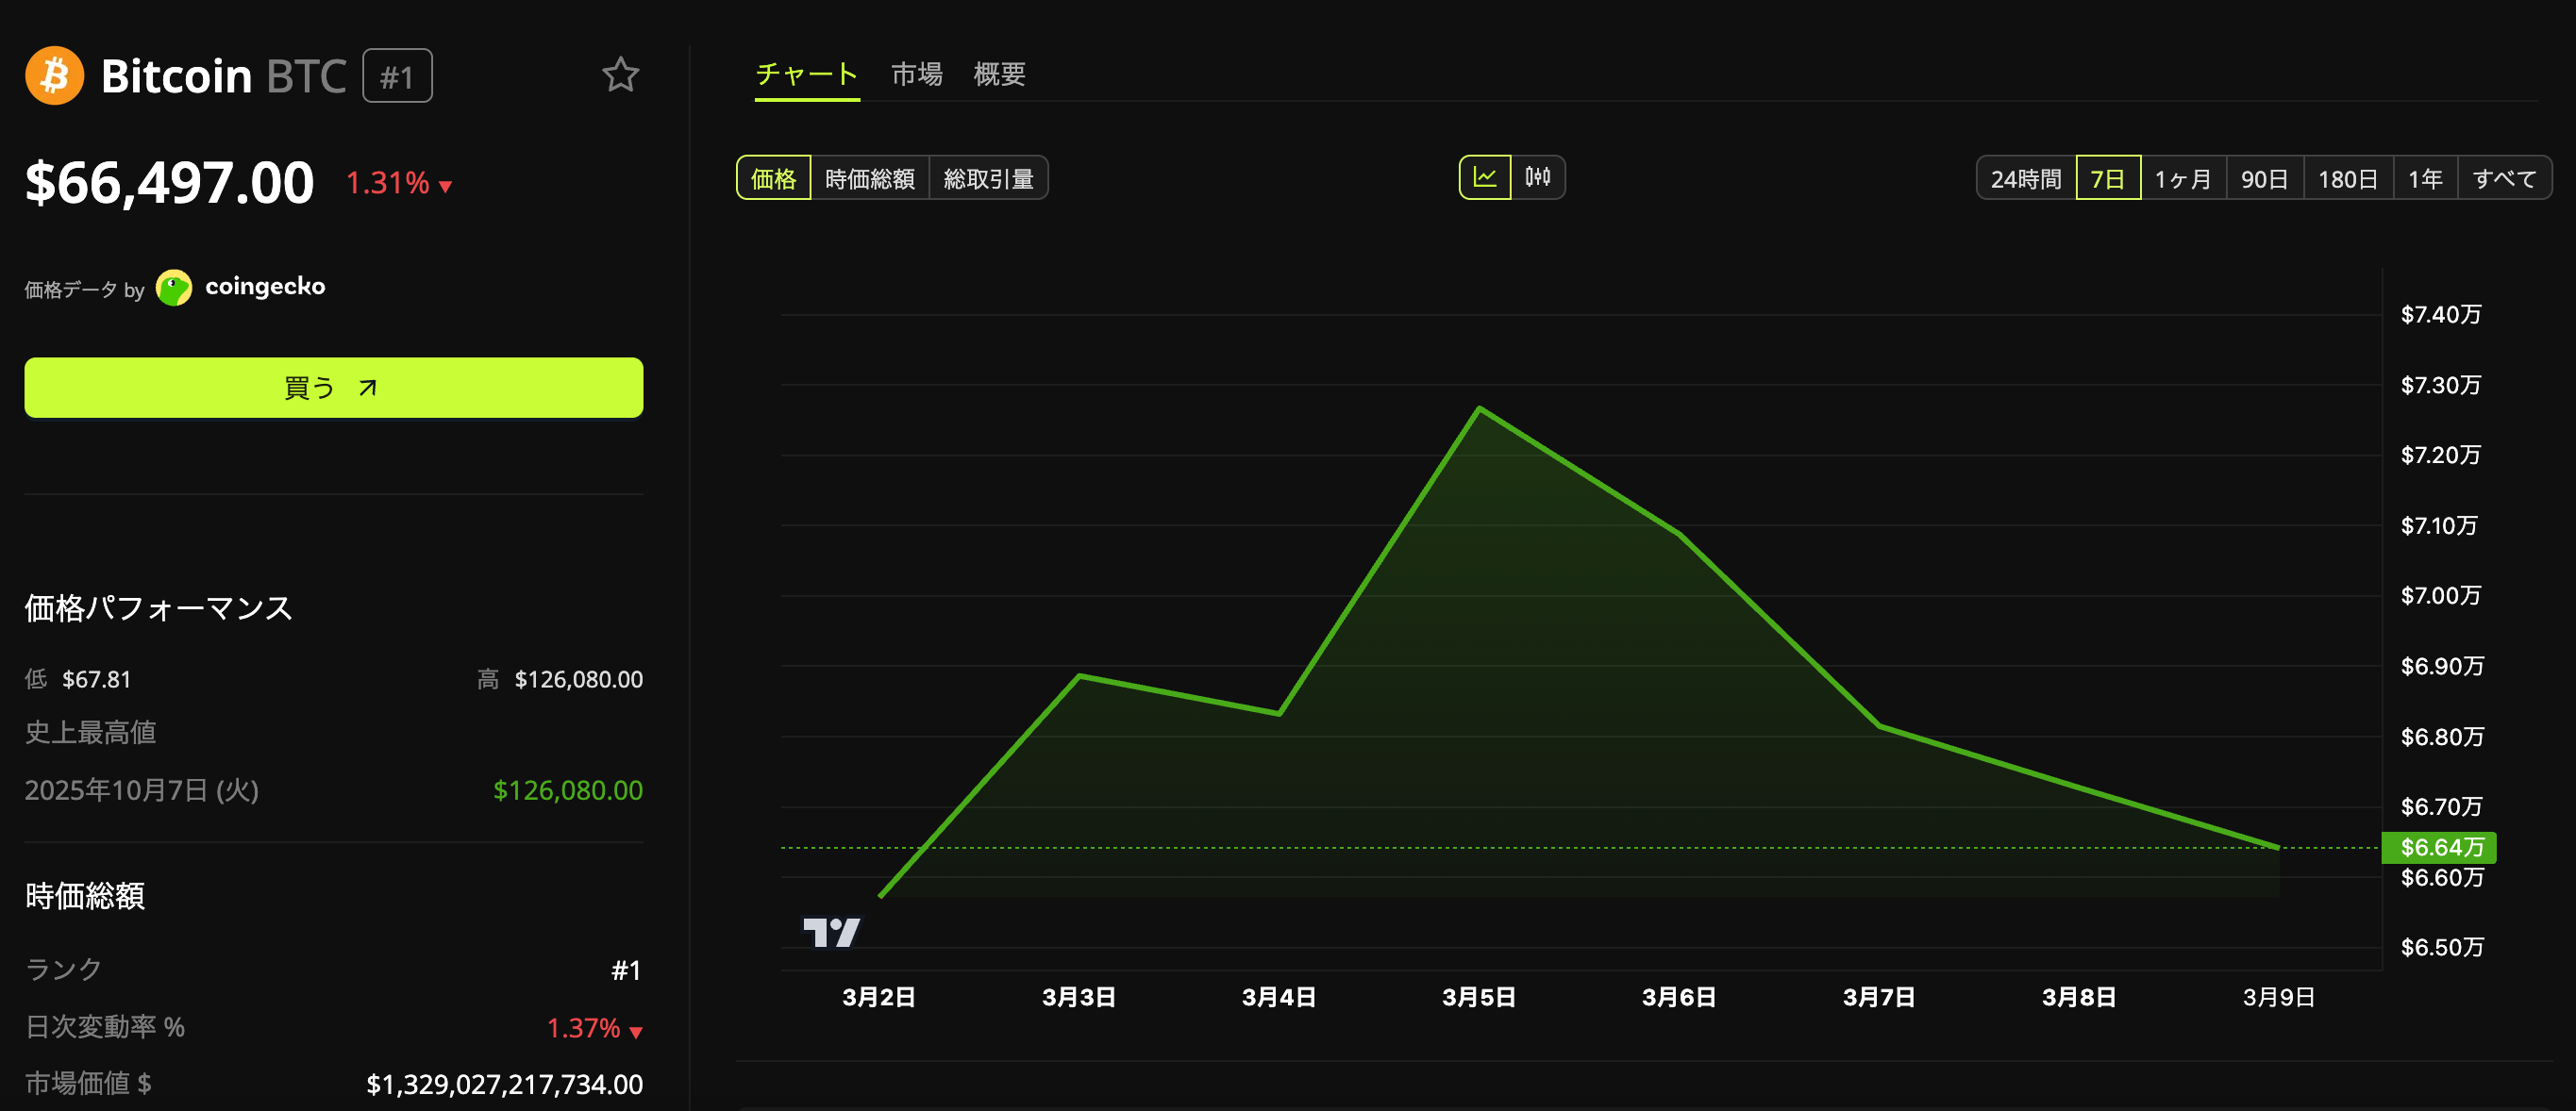Screen dimensions: 2576x1111
Task: Select the 総取引量 chart toggle
Action: pyautogui.click(x=988, y=179)
